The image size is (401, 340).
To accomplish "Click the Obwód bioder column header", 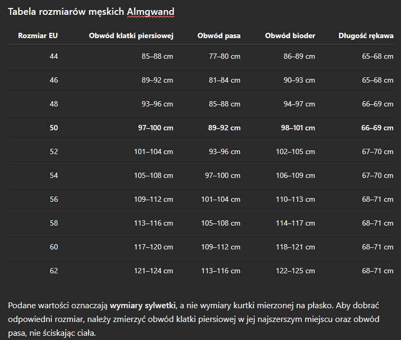I will (290, 35).
